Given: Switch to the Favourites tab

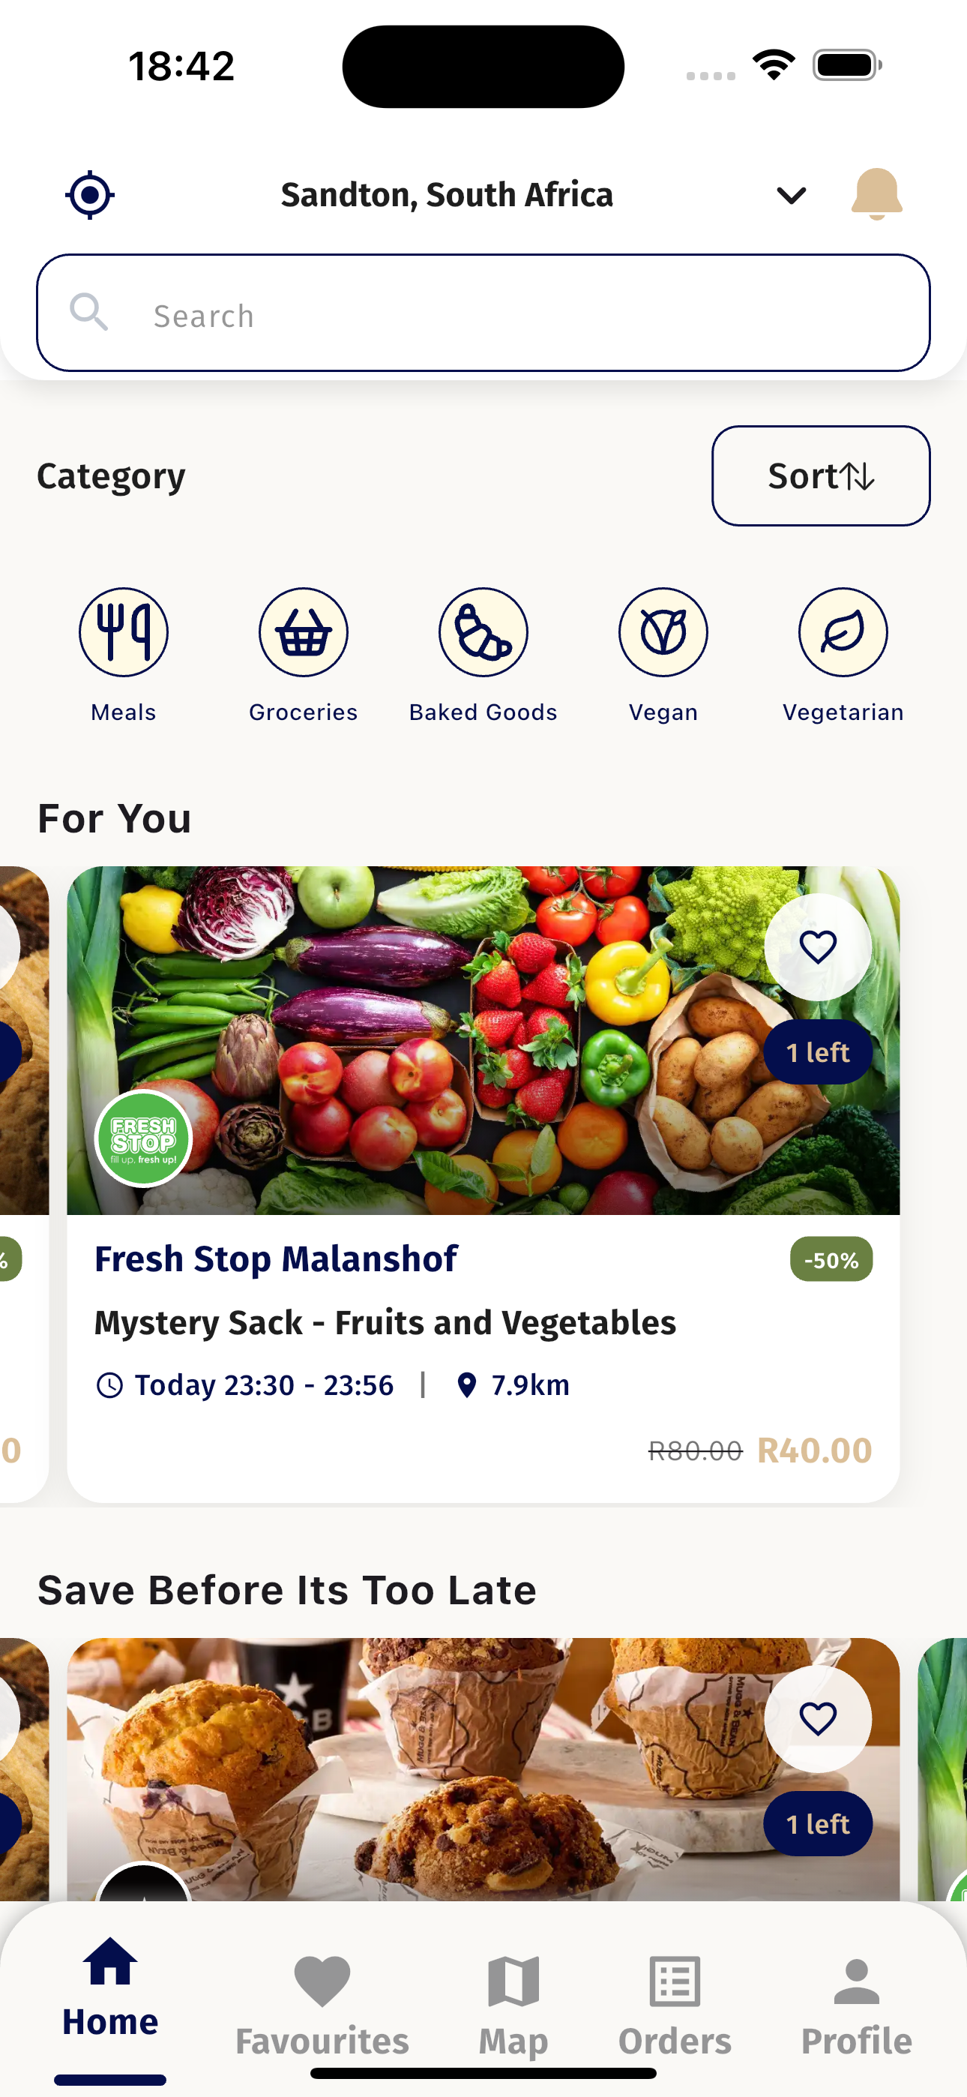Looking at the screenshot, I should click(322, 2004).
